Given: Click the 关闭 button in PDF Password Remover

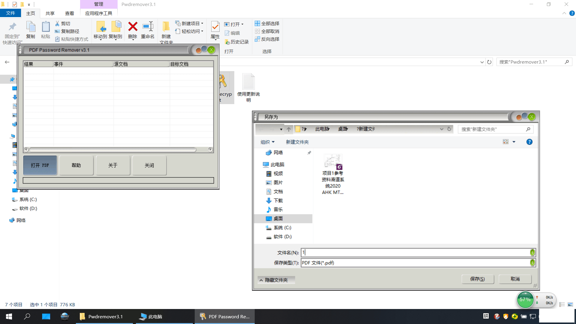Looking at the screenshot, I should pos(149,165).
